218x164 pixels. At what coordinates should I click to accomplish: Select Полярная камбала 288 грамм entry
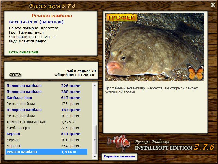tap(47, 92)
